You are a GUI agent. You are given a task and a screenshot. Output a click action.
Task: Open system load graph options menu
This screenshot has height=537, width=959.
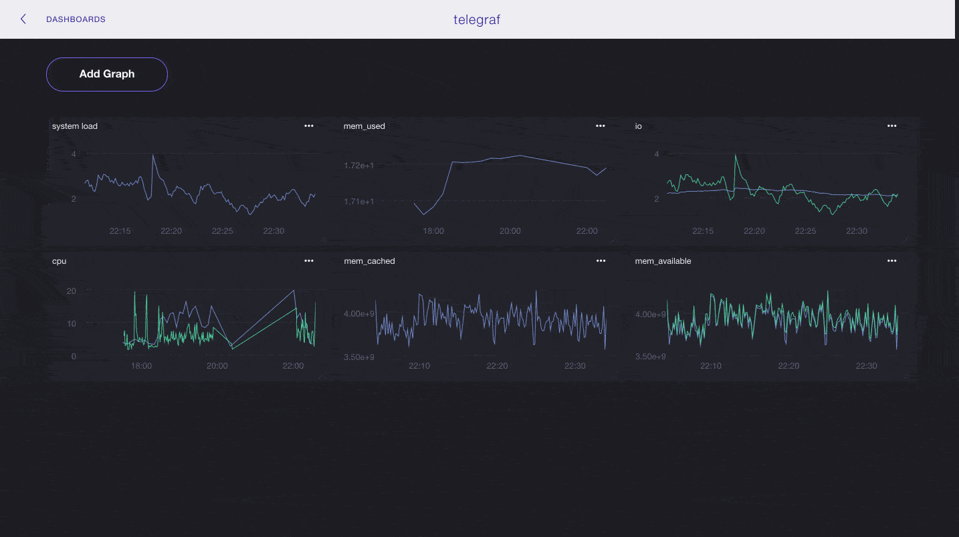coord(309,126)
